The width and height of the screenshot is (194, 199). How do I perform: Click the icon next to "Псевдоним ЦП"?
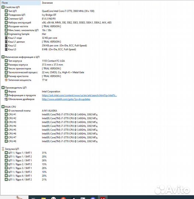[6, 15]
